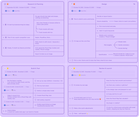
Task: Uncheck 'I'll start by brainstorming fun ideas'
Action: pos(6,25)
